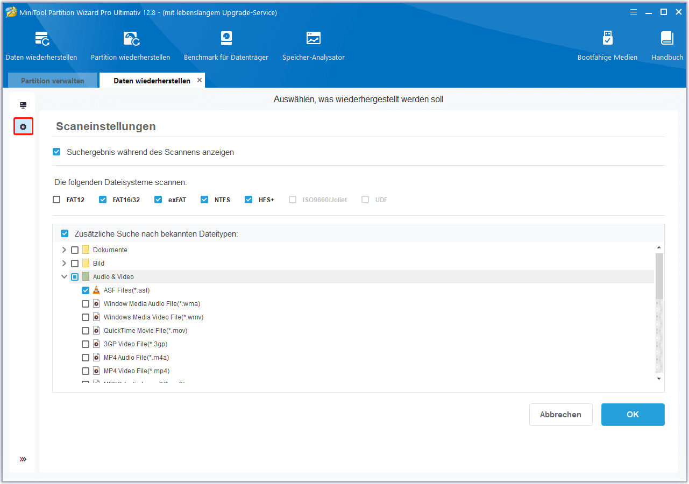Open Bootfähige Medien builder
The height and width of the screenshot is (484, 689).
click(607, 46)
